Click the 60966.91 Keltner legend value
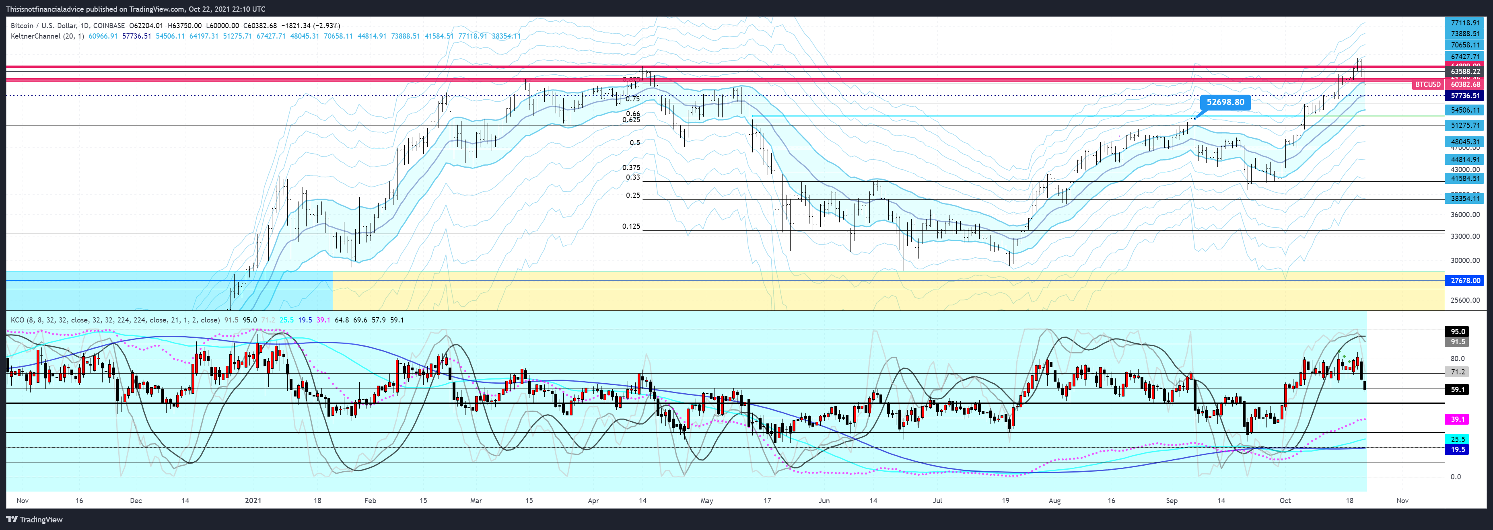 pyautogui.click(x=103, y=36)
